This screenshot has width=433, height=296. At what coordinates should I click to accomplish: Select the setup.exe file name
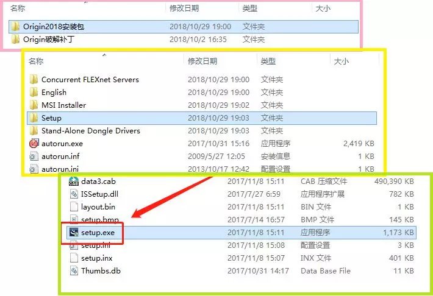click(x=98, y=233)
